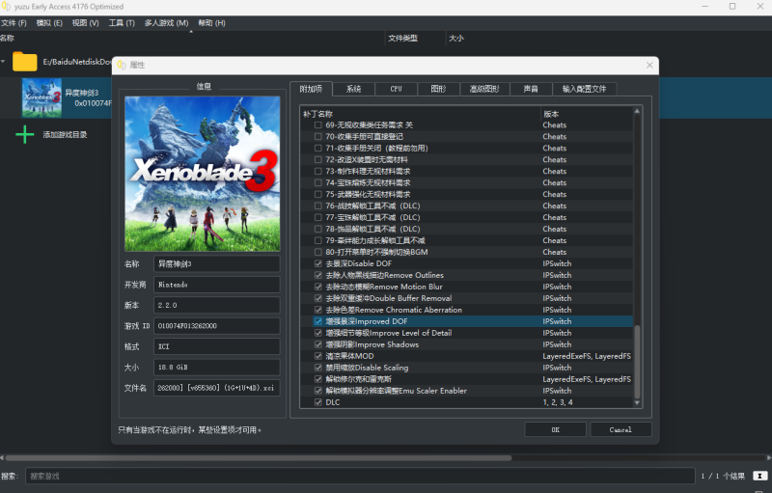Click the yuzu icon in properties title bar

point(122,65)
